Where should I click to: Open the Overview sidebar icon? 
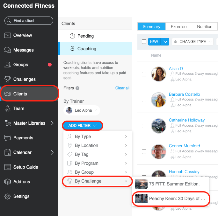pyautogui.click(x=8, y=35)
